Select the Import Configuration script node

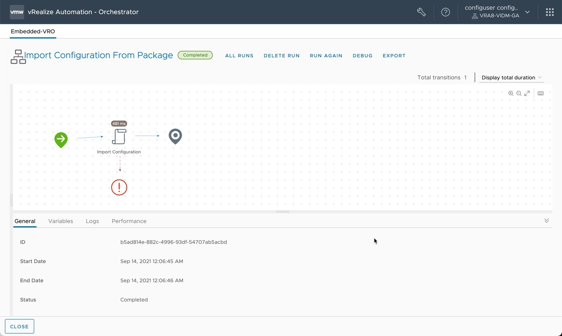pyautogui.click(x=119, y=137)
